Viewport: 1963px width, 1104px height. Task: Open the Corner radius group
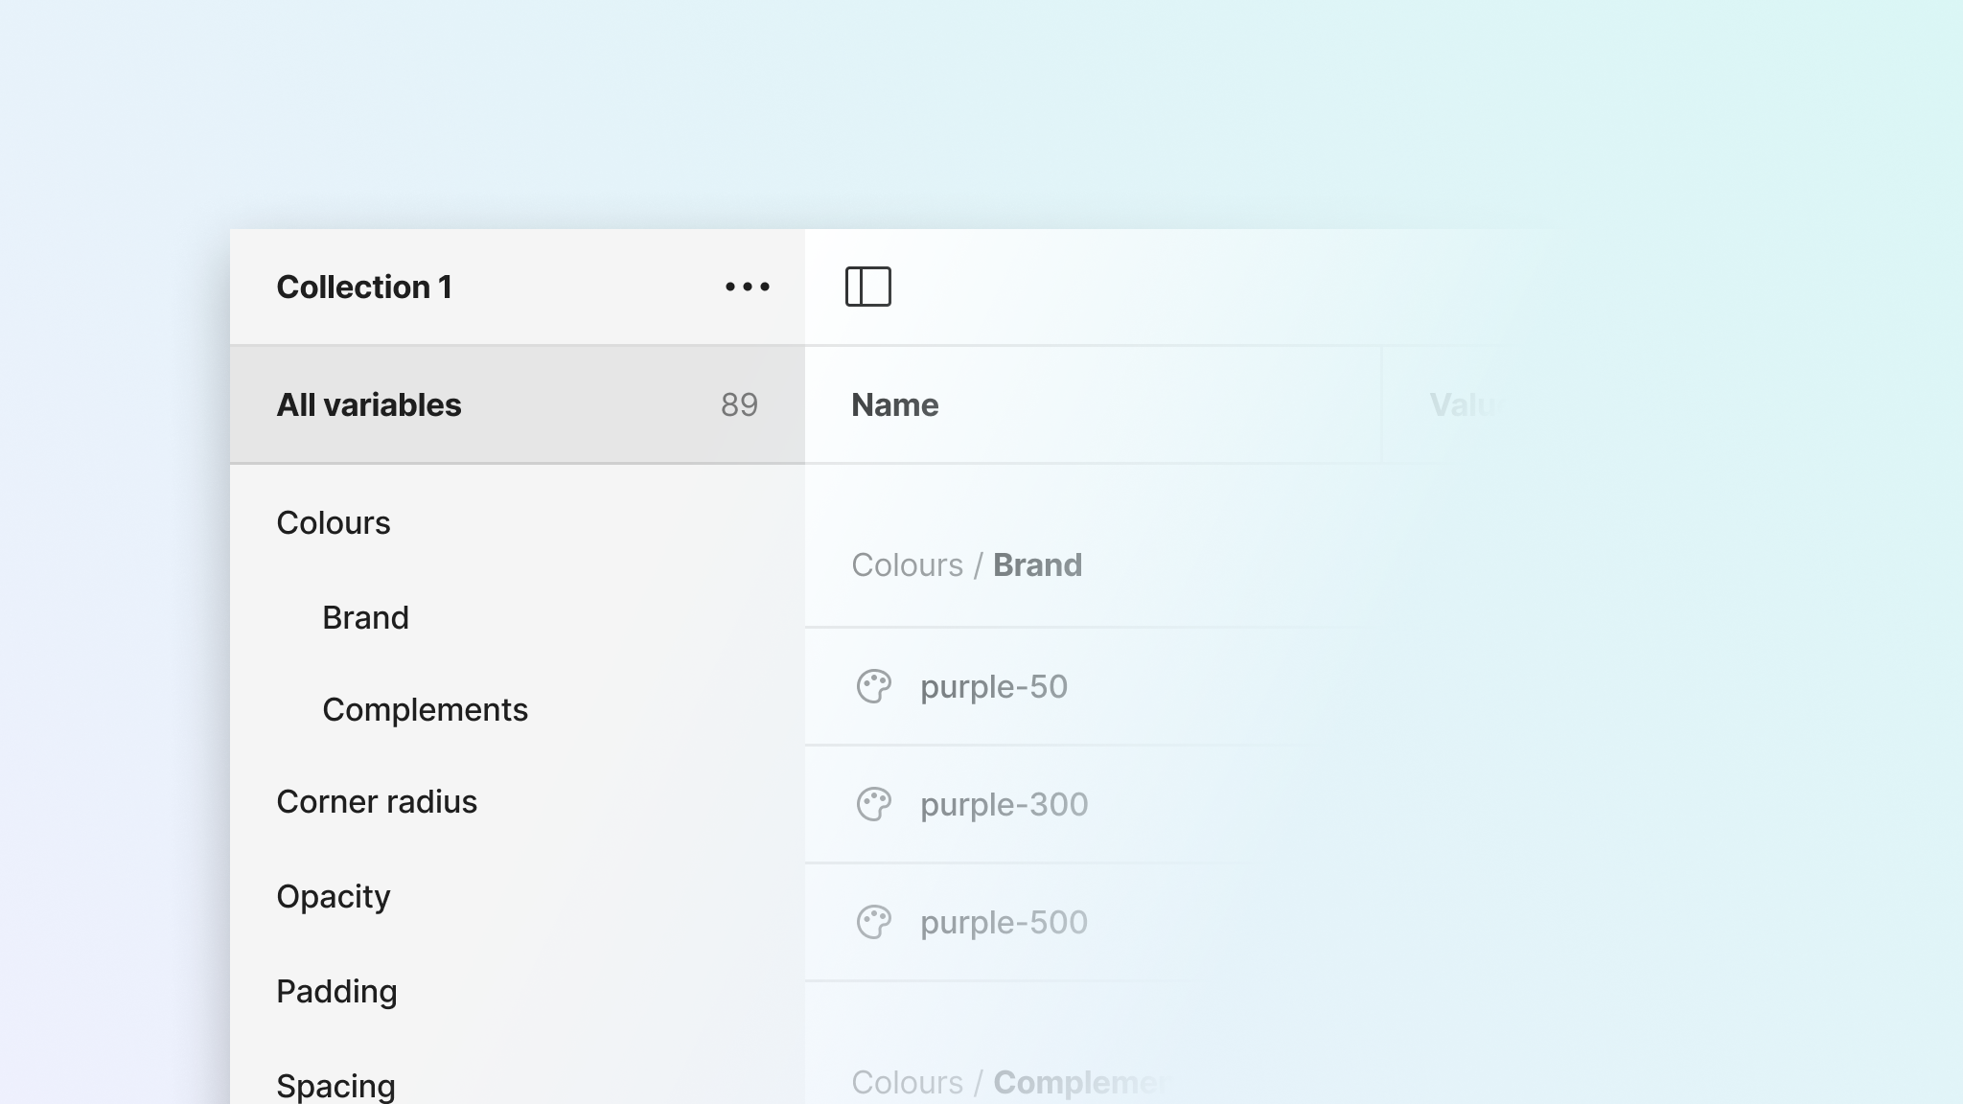pyautogui.click(x=377, y=801)
